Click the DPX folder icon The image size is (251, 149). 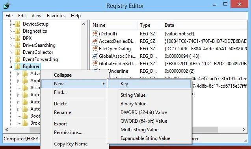click(17, 38)
